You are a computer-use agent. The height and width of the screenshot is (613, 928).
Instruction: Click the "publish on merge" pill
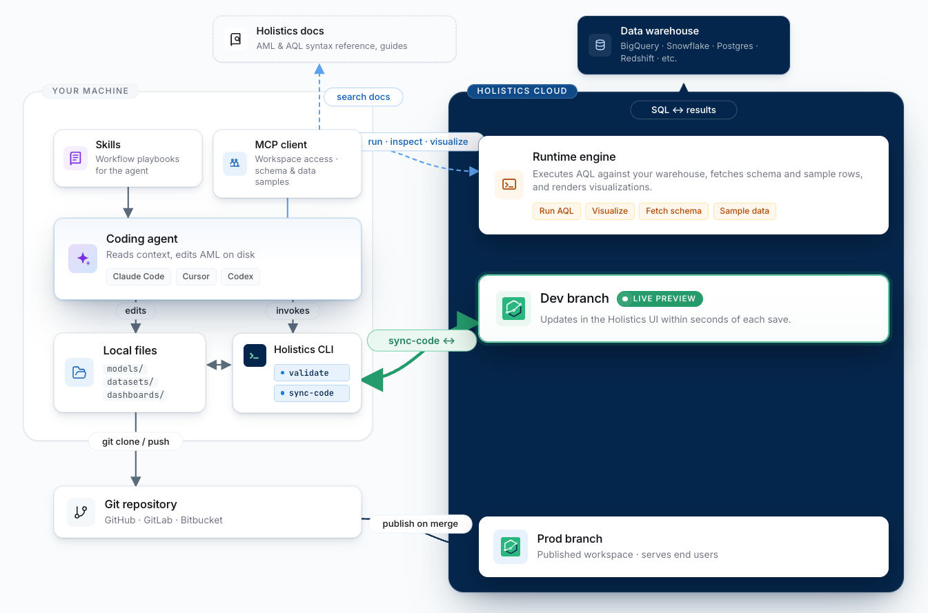[x=420, y=524]
